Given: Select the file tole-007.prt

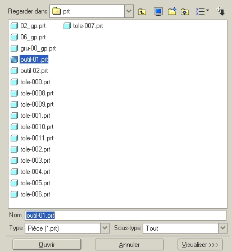Looking at the screenshot, I should 88,26.
